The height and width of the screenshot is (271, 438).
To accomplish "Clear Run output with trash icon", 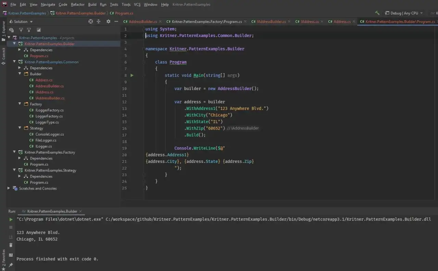I will 11,245.
